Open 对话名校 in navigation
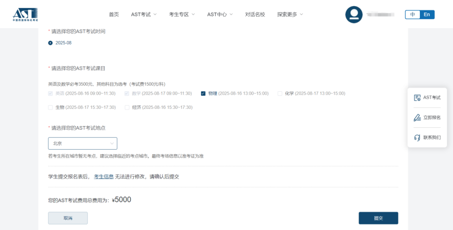 [255, 14]
